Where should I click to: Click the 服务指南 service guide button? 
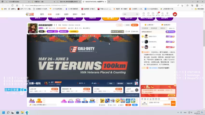click(x=120, y=84)
